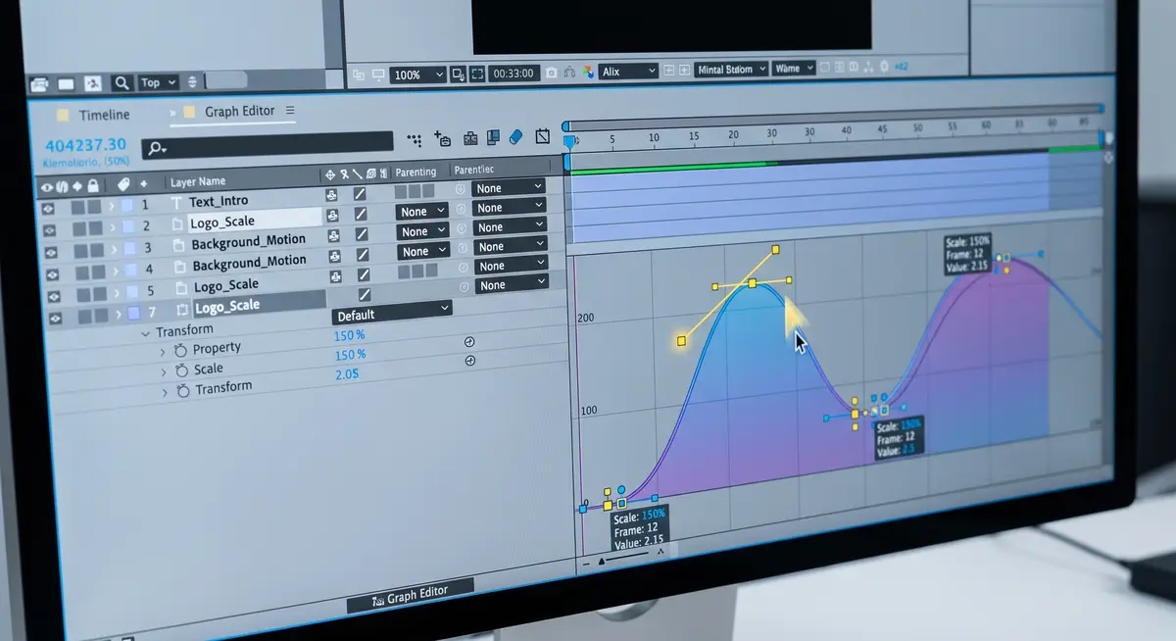Click the label tag icon in column header

(x=123, y=184)
